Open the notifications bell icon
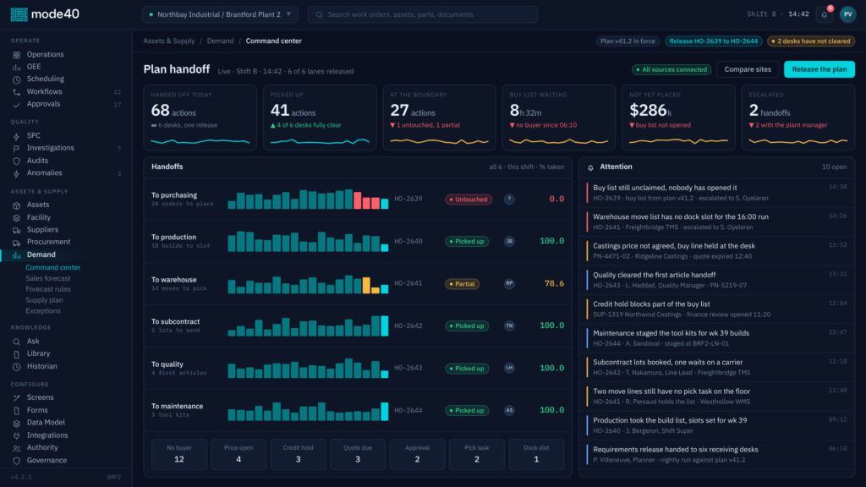 [x=824, y=15]
